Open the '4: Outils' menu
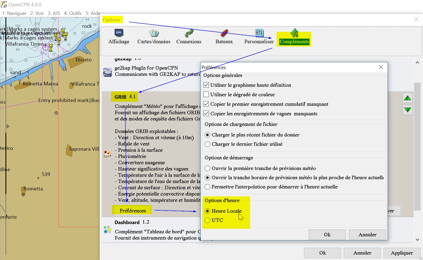 click(73, 13)
